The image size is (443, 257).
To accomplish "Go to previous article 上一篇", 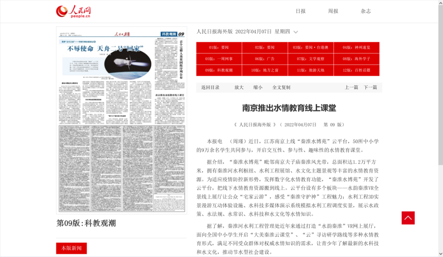I will 351,88.
